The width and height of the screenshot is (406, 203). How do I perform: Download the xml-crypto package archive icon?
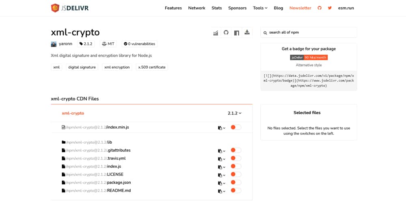(x=247, y=32)
